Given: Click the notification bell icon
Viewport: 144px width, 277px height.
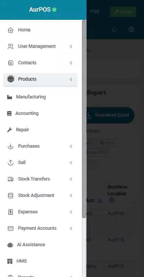Looking at the screenshot, I should [x=114, y=29].
